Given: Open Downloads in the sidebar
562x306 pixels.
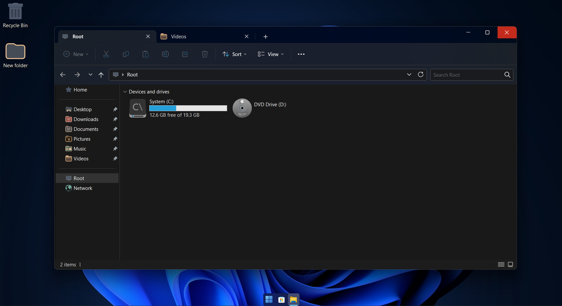Looking at the screenshot, I should tap(87, 119).
